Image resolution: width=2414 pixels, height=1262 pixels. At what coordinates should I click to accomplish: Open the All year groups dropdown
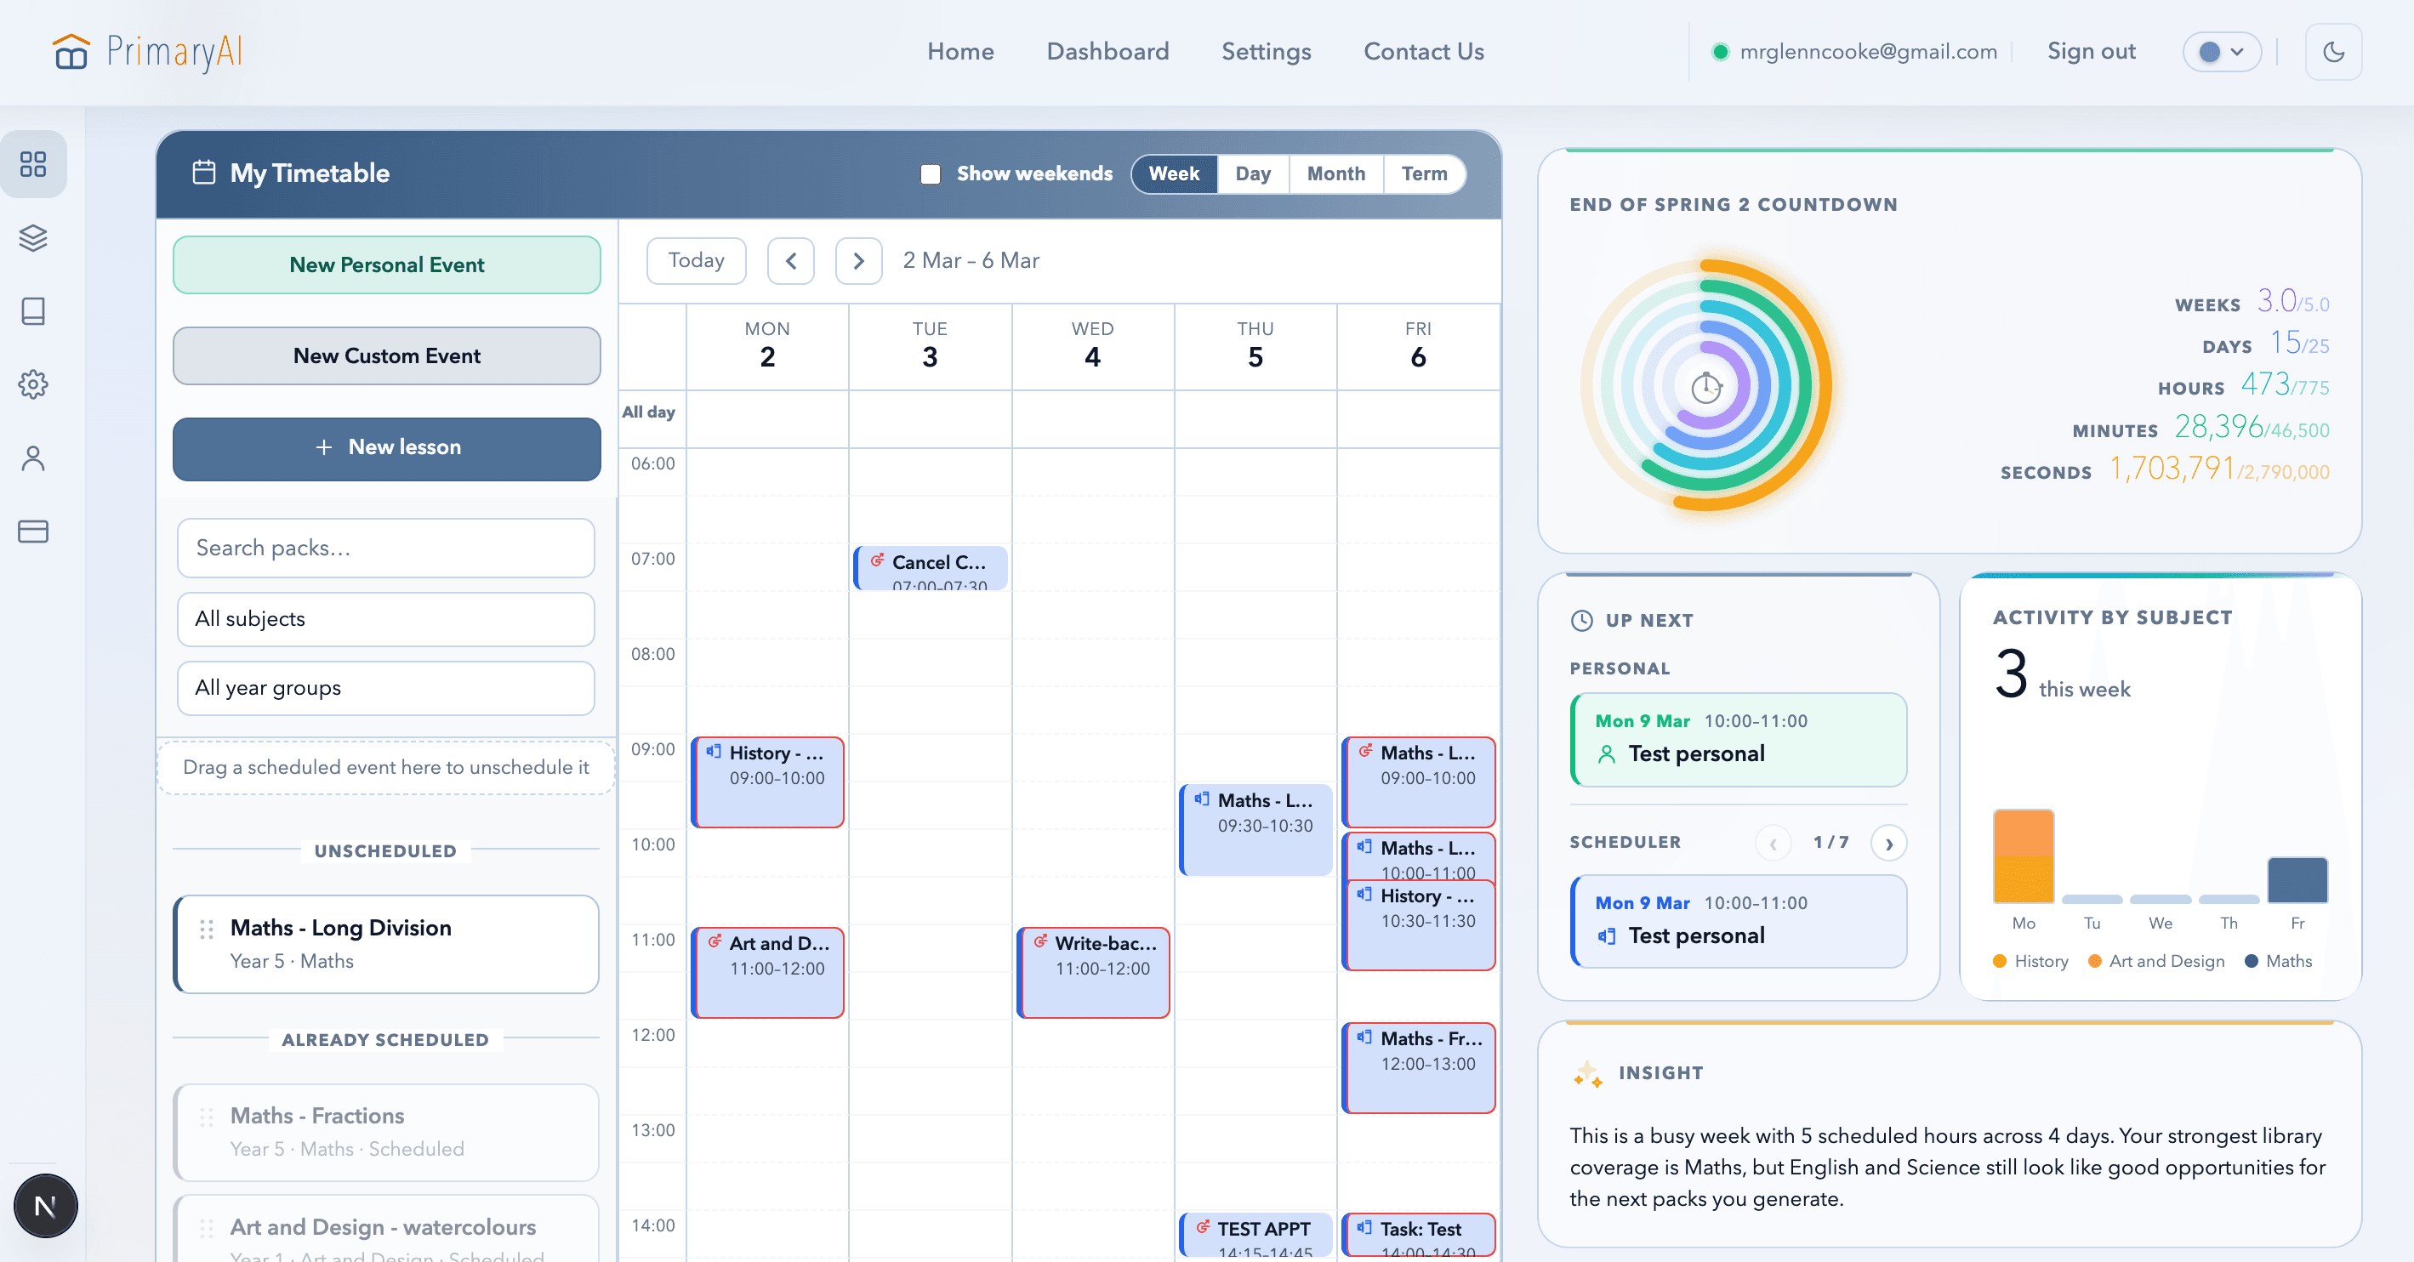385,688
